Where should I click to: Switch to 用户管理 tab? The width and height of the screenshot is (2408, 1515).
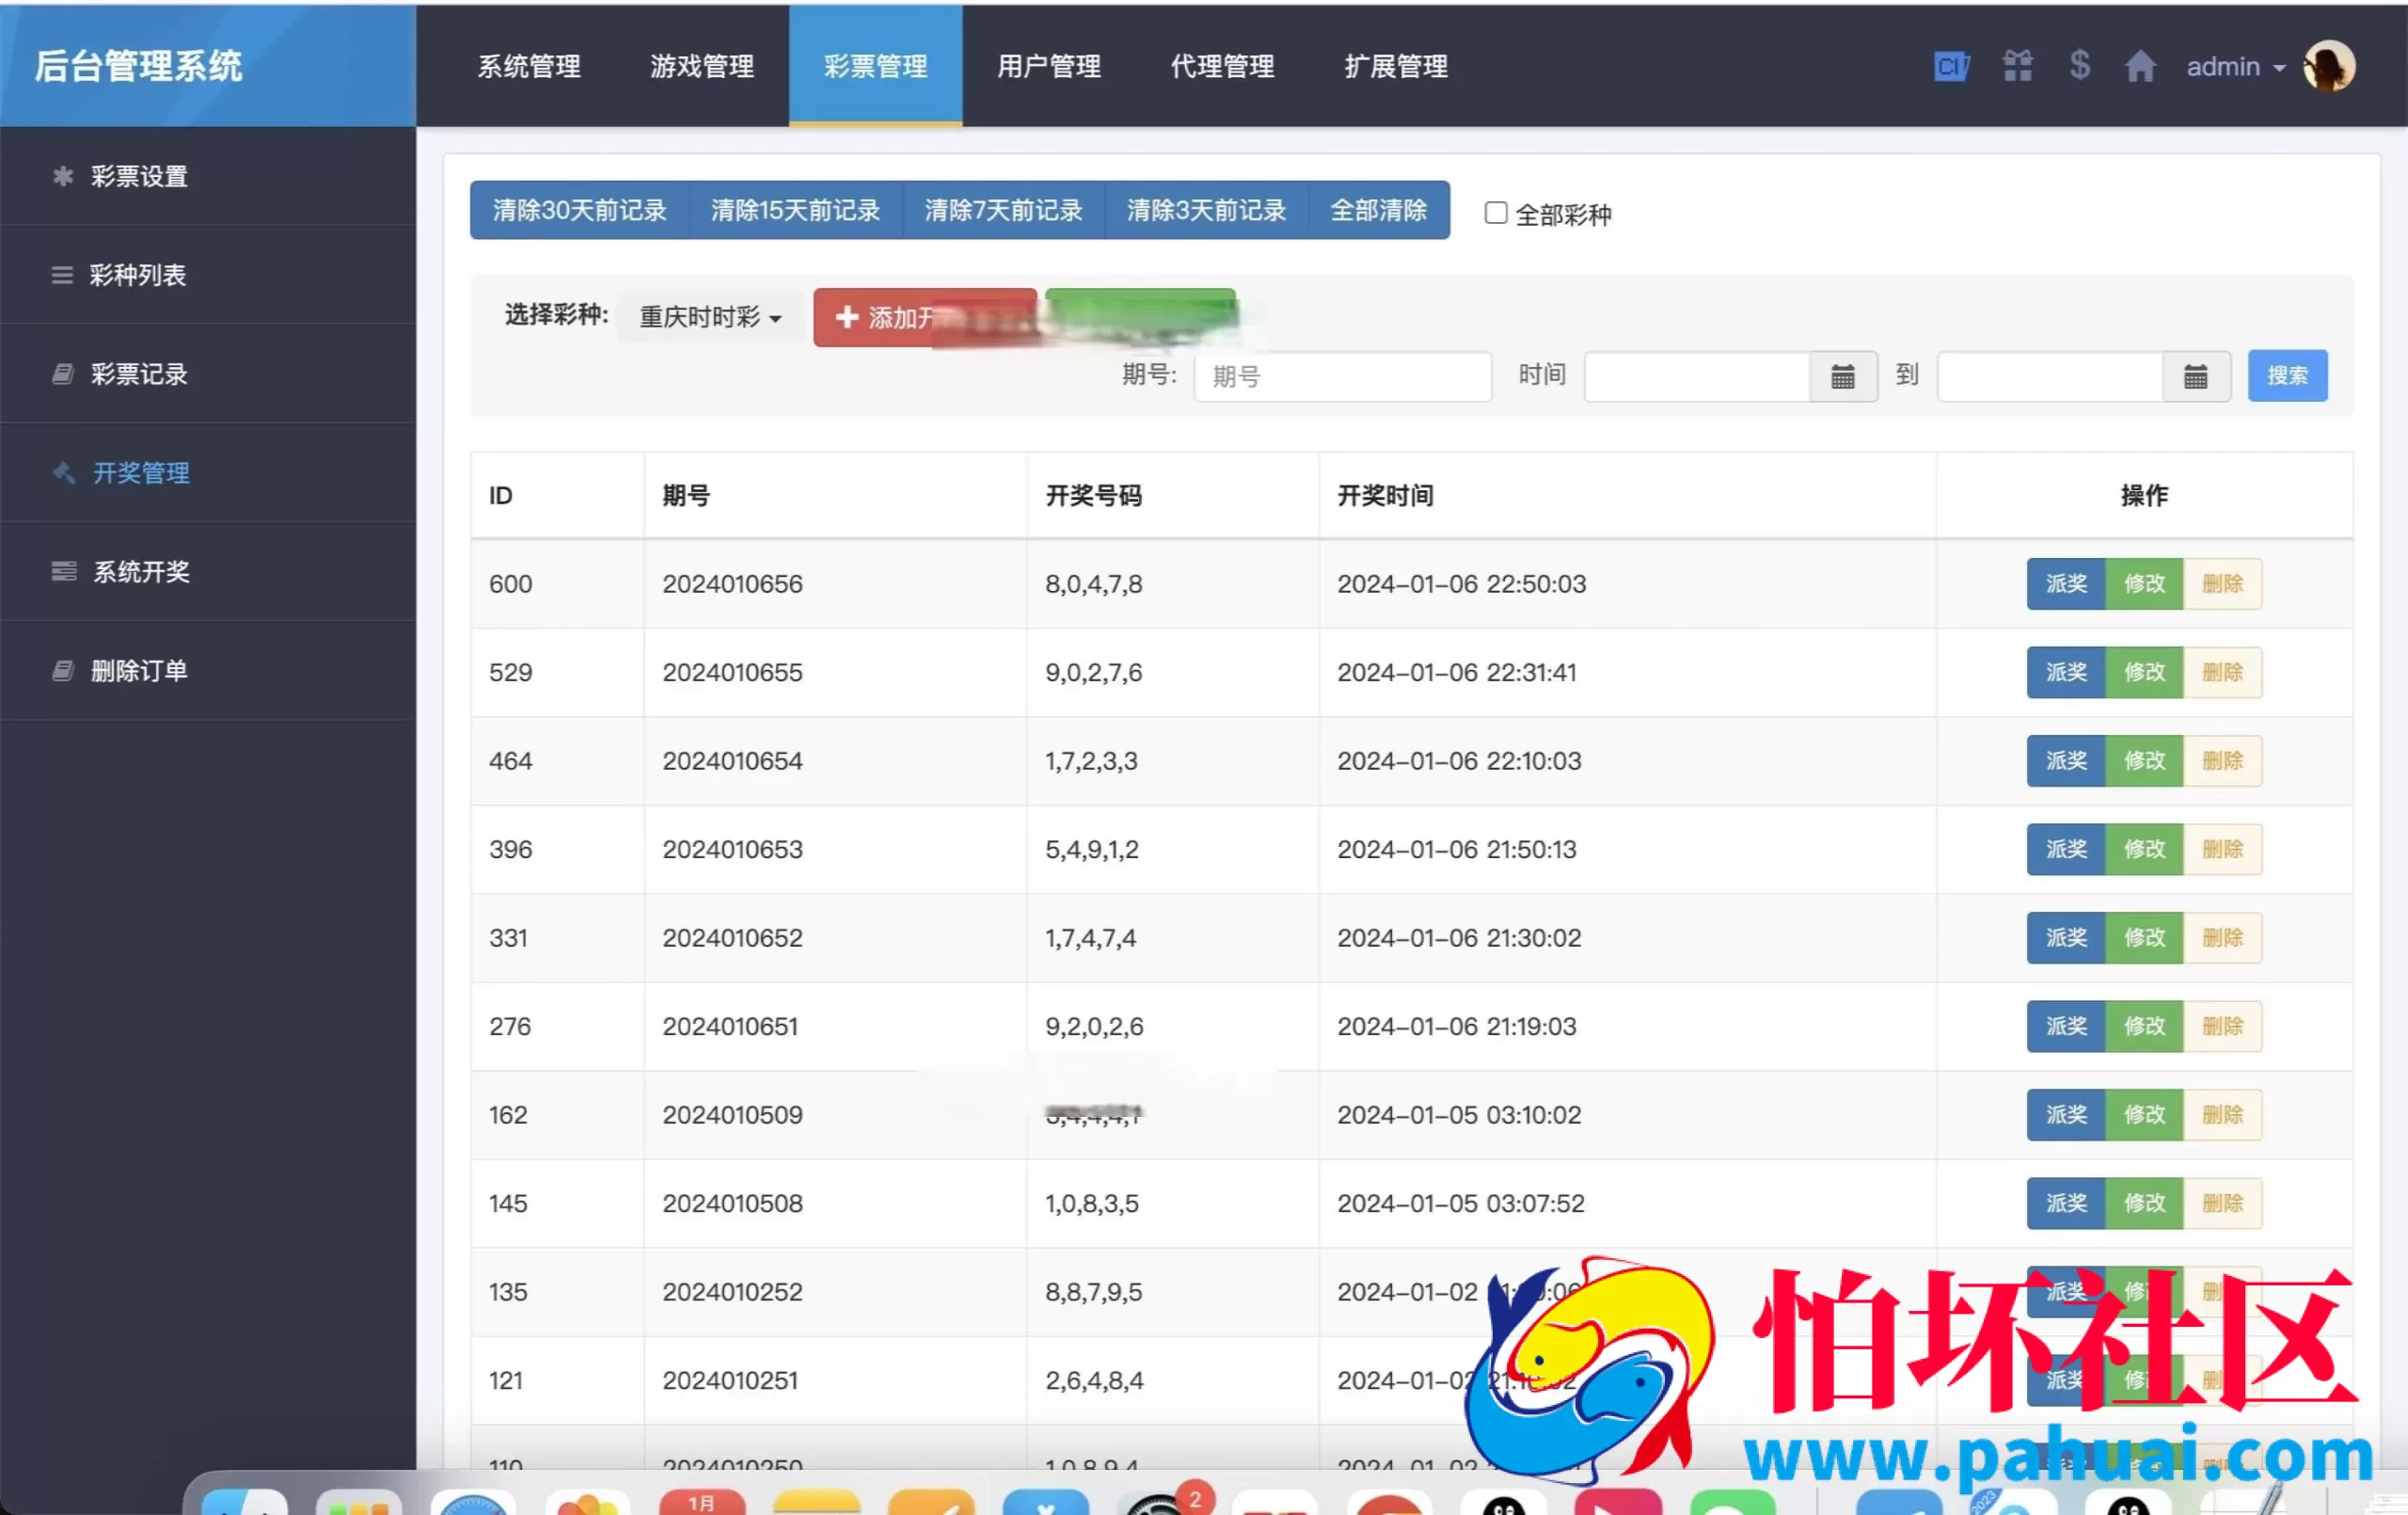point(1049,66)
